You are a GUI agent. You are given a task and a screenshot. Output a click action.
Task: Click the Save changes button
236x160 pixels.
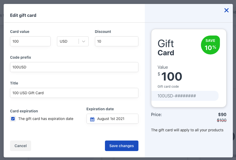122,146
